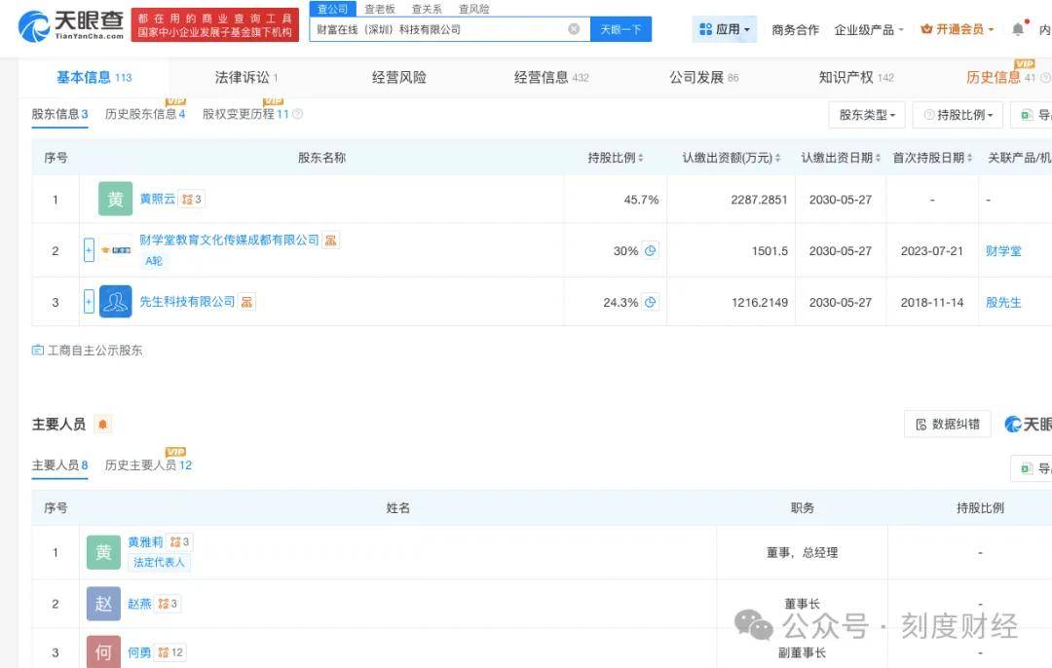Open 财学堂教育文化传媒成都有限公司 link
1052x668 pixels.
(x=229, y=241)
